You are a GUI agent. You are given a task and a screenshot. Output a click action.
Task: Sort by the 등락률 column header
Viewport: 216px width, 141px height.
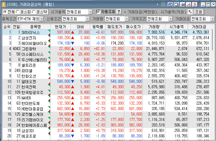coord(98,27)
